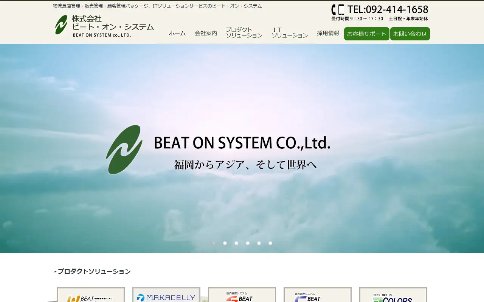Click the BEAT ON SYSTEM CO.,Ltd. hero title

point(242,143)
